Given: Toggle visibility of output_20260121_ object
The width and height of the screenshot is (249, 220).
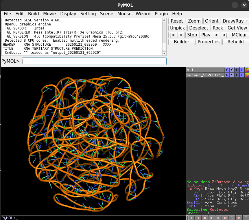Looking at the screenshot, I should [205, 75].
